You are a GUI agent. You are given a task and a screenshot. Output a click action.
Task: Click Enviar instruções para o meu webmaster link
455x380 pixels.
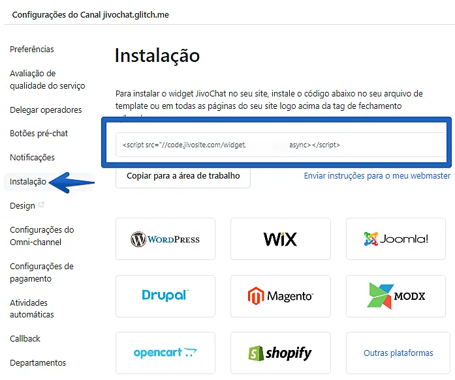[377, 176]
